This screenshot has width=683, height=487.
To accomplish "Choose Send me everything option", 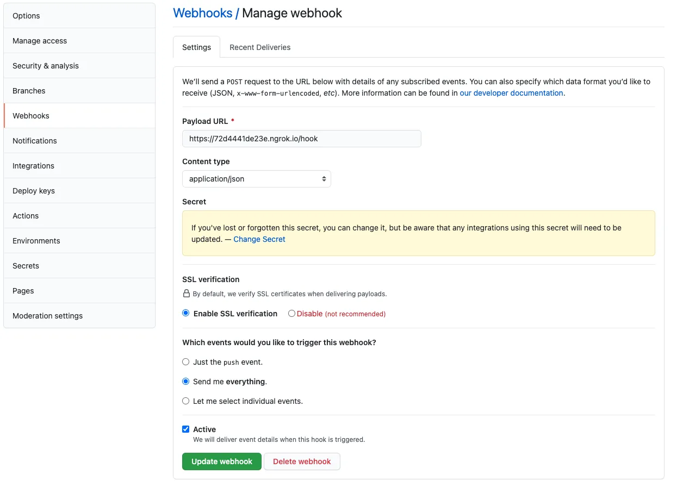I will (x=186, y=382).
